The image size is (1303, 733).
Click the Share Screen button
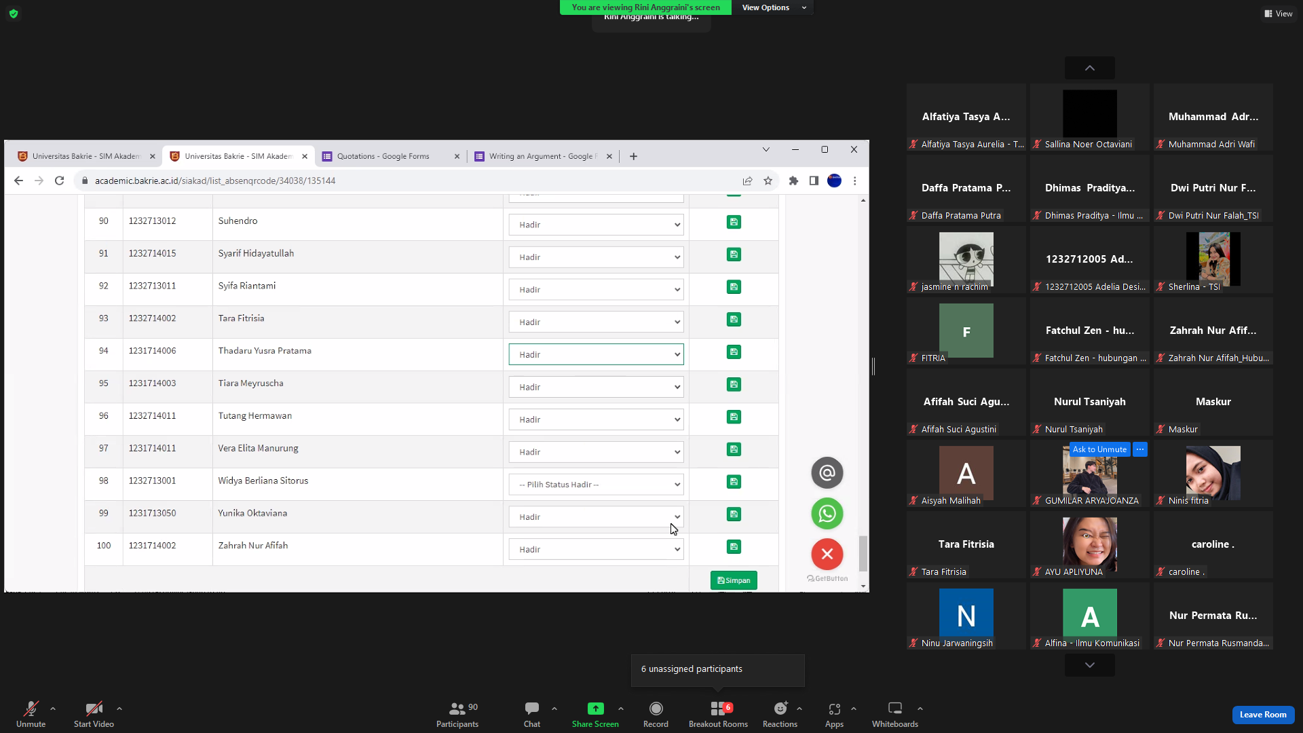point(595,714)
